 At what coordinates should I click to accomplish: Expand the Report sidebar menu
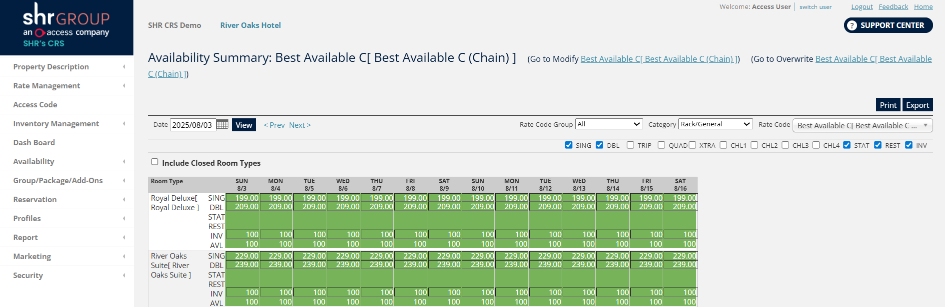tap(67, 238)
